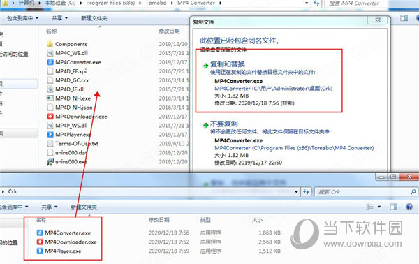This screenshot has width=419, height=264.
Task: Click Tomabo in the address breadcrumb
Action: point(156,3)
